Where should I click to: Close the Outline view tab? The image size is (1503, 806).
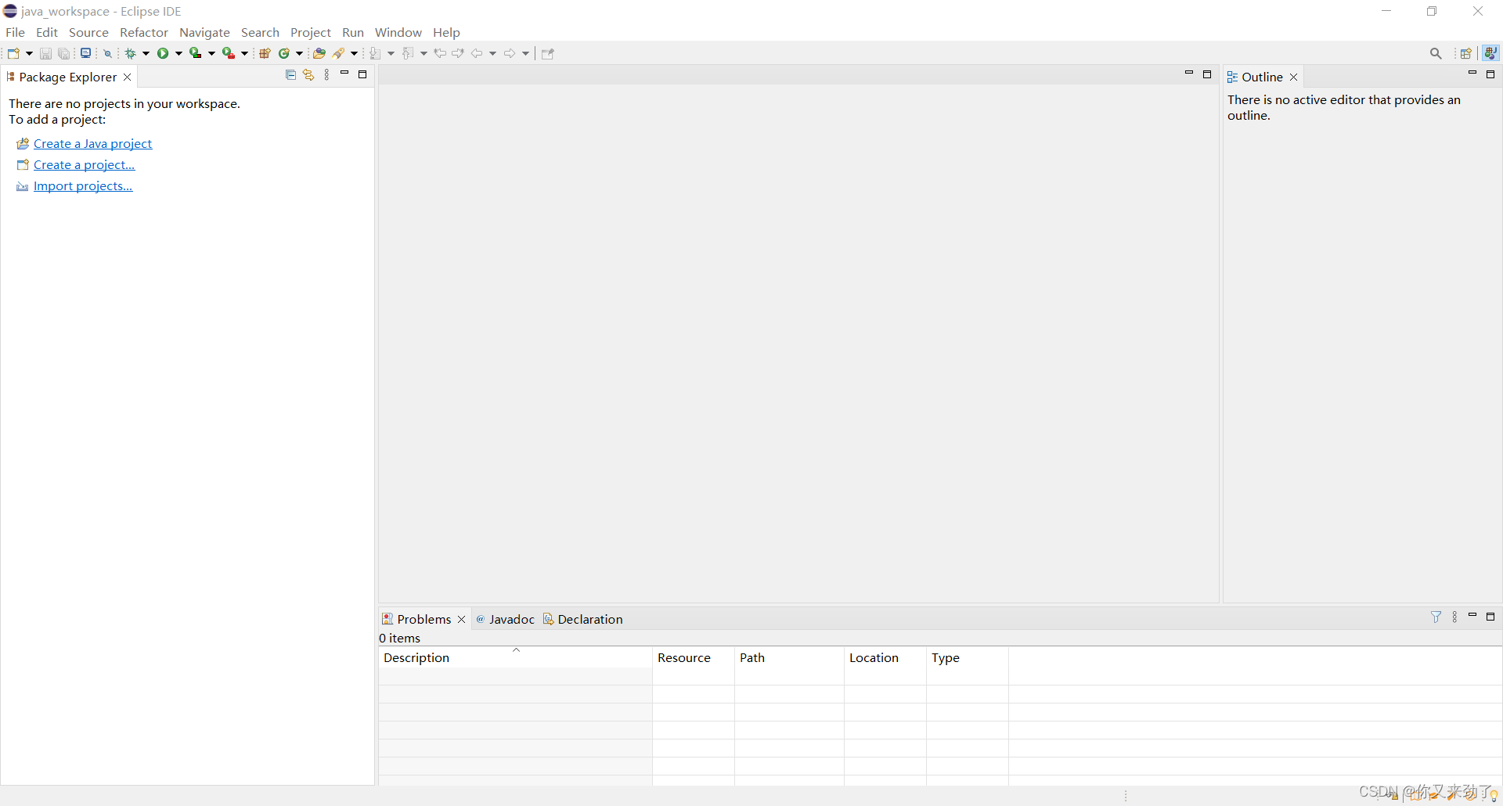point(1294,77)
